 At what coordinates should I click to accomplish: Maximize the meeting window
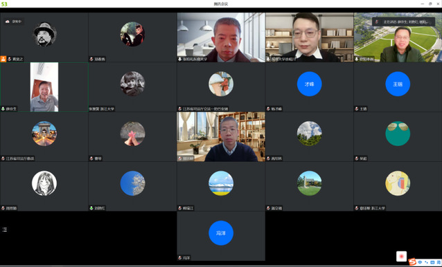pos(430,3)
